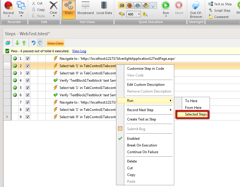Click the green move step up arrow
This screenshot has width=240, height=187.
pos(24,43)
